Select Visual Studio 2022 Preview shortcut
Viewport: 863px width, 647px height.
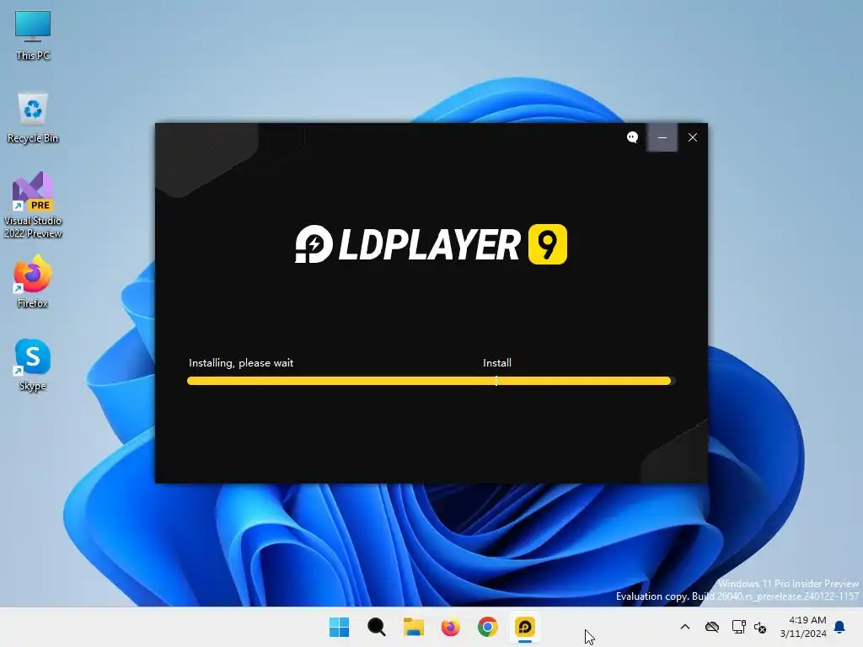pyautogui.click(x=33, y=206)
